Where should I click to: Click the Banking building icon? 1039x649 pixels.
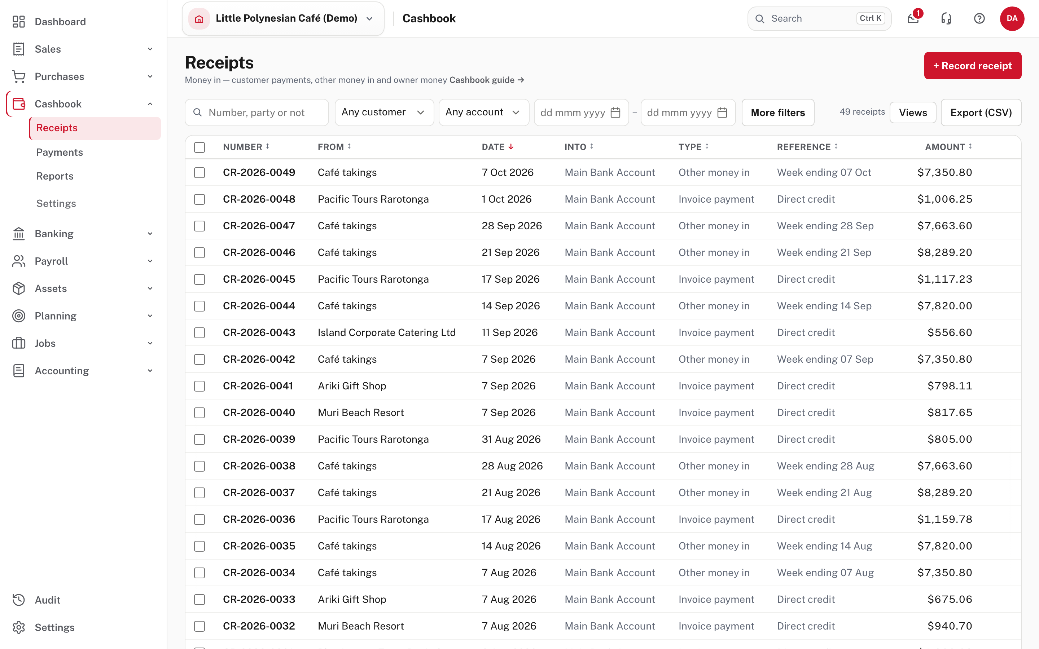(18, 234)
